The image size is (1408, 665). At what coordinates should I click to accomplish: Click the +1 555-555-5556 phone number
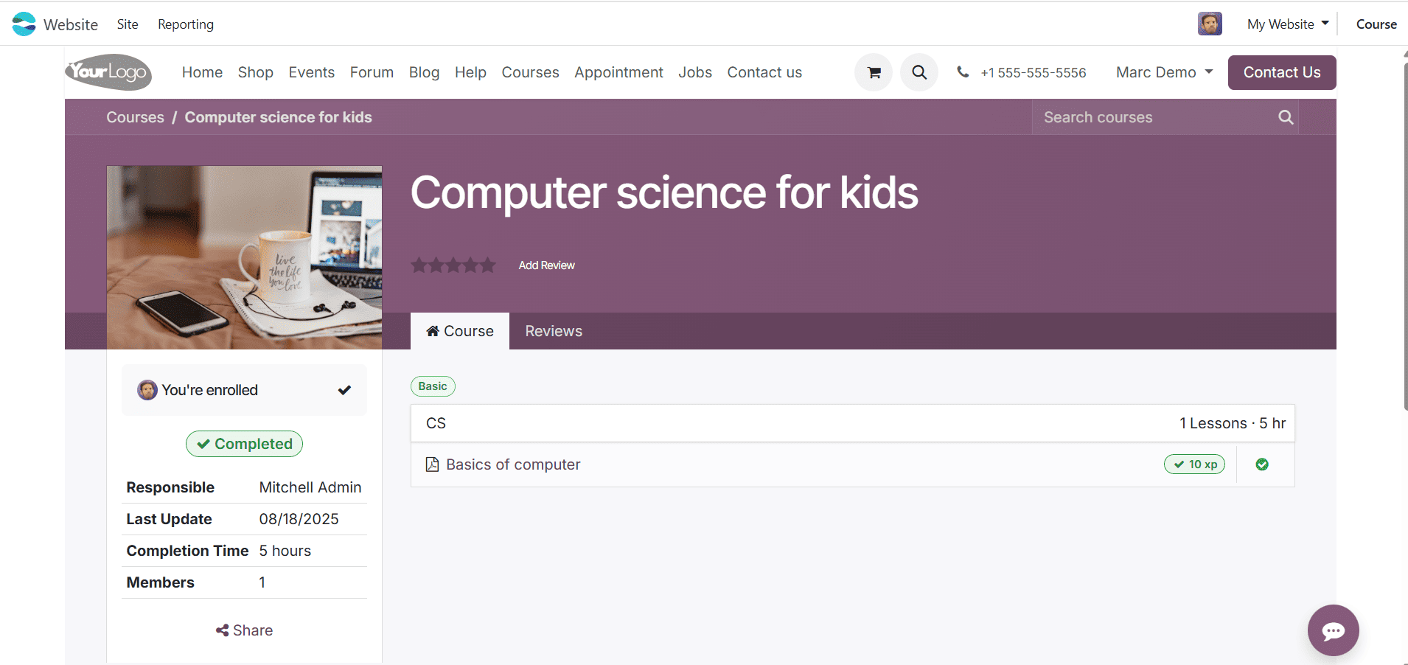pos(1034,72)
